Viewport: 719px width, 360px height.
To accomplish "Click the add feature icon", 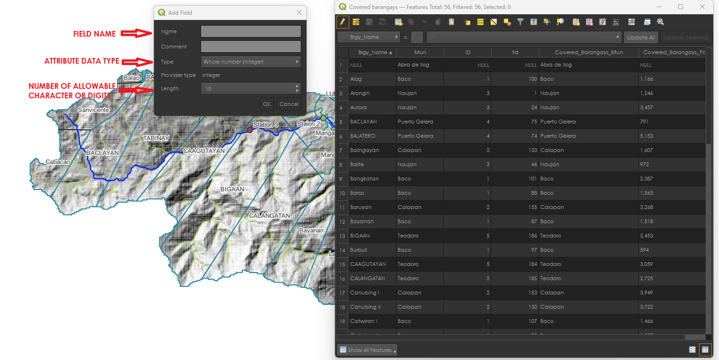I will pyautogui.click(x=399, y=22).
